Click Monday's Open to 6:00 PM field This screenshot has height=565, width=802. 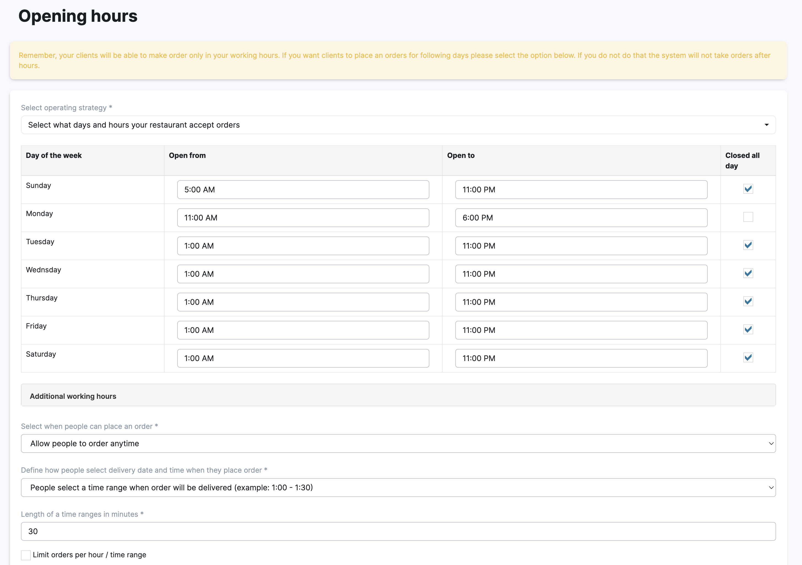pyautogui.click(x=581, y=218)
